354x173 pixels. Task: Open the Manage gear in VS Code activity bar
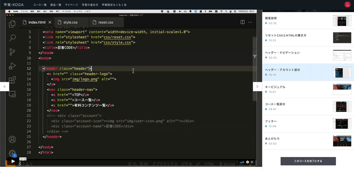click(x=12, y=153)
